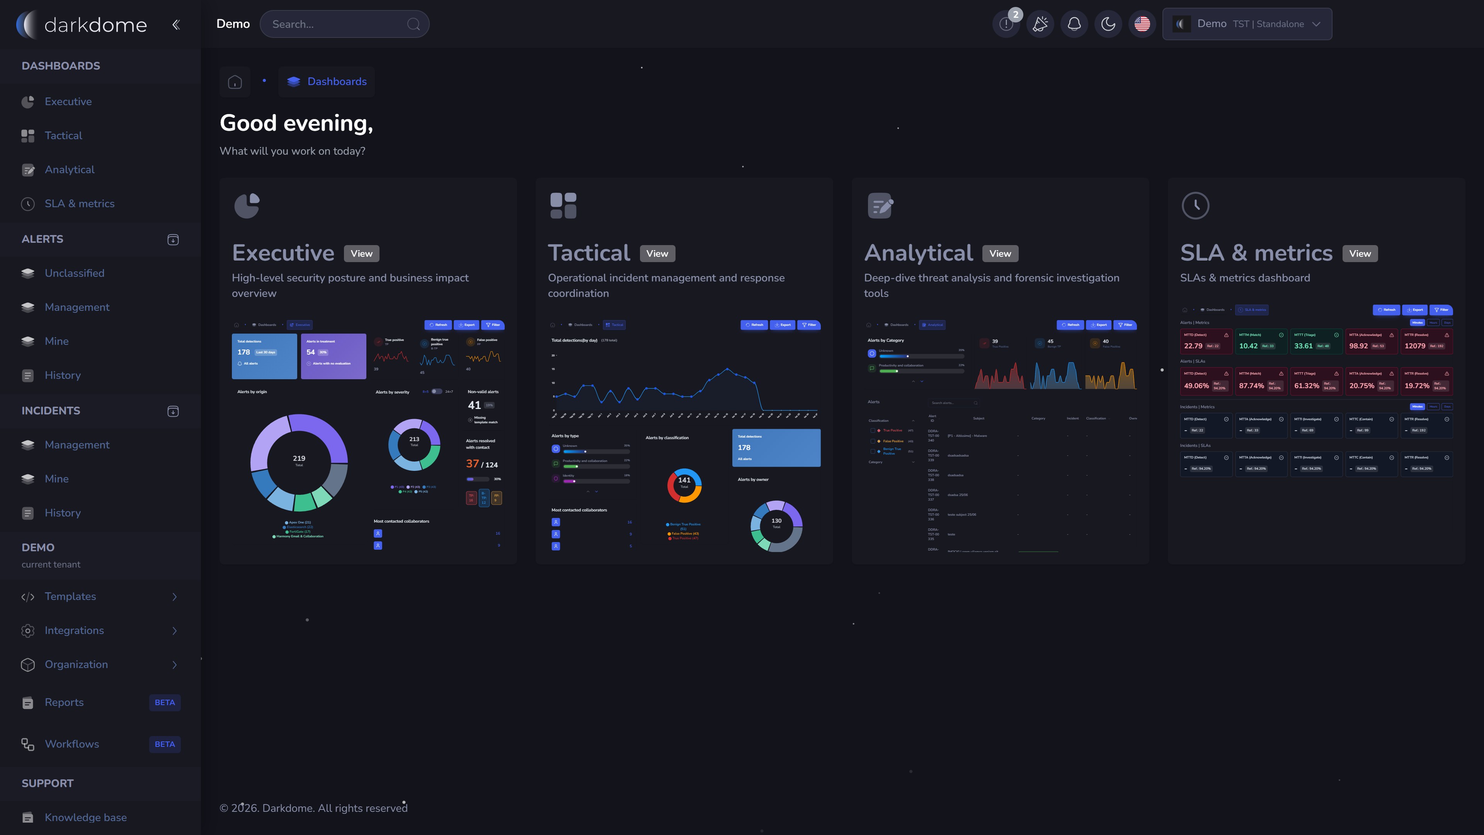1484x835 pixels.
Task: Collapse the ALERTS section toggle
Action: (173, 240)
